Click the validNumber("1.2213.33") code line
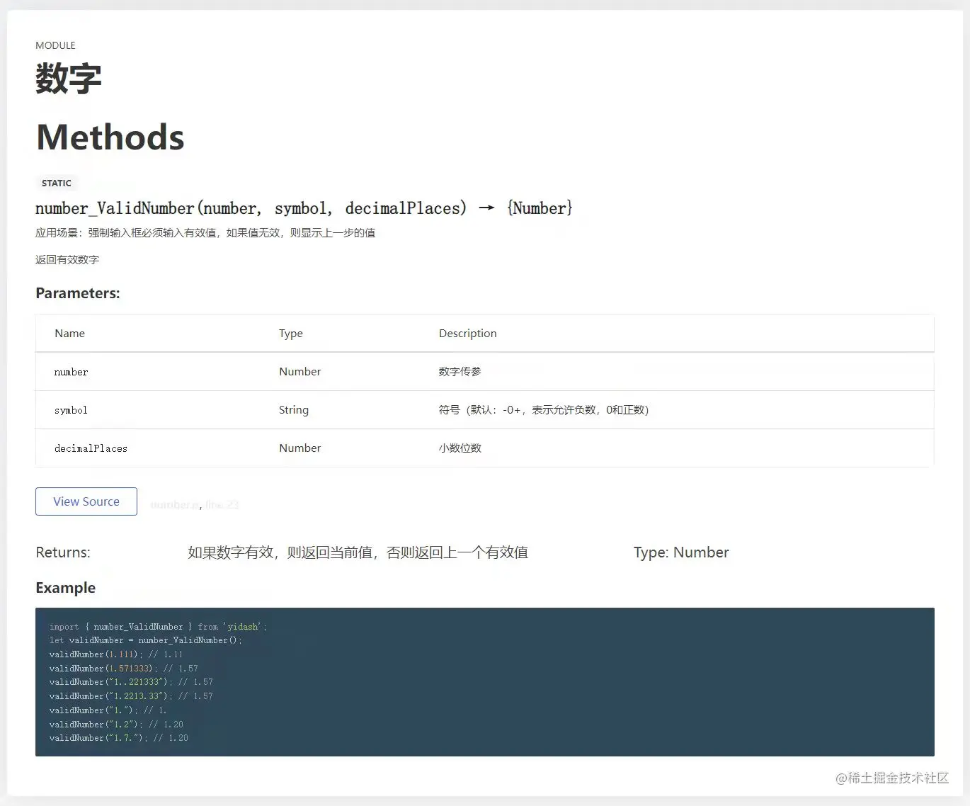970x806 pixels. (131, 696)
